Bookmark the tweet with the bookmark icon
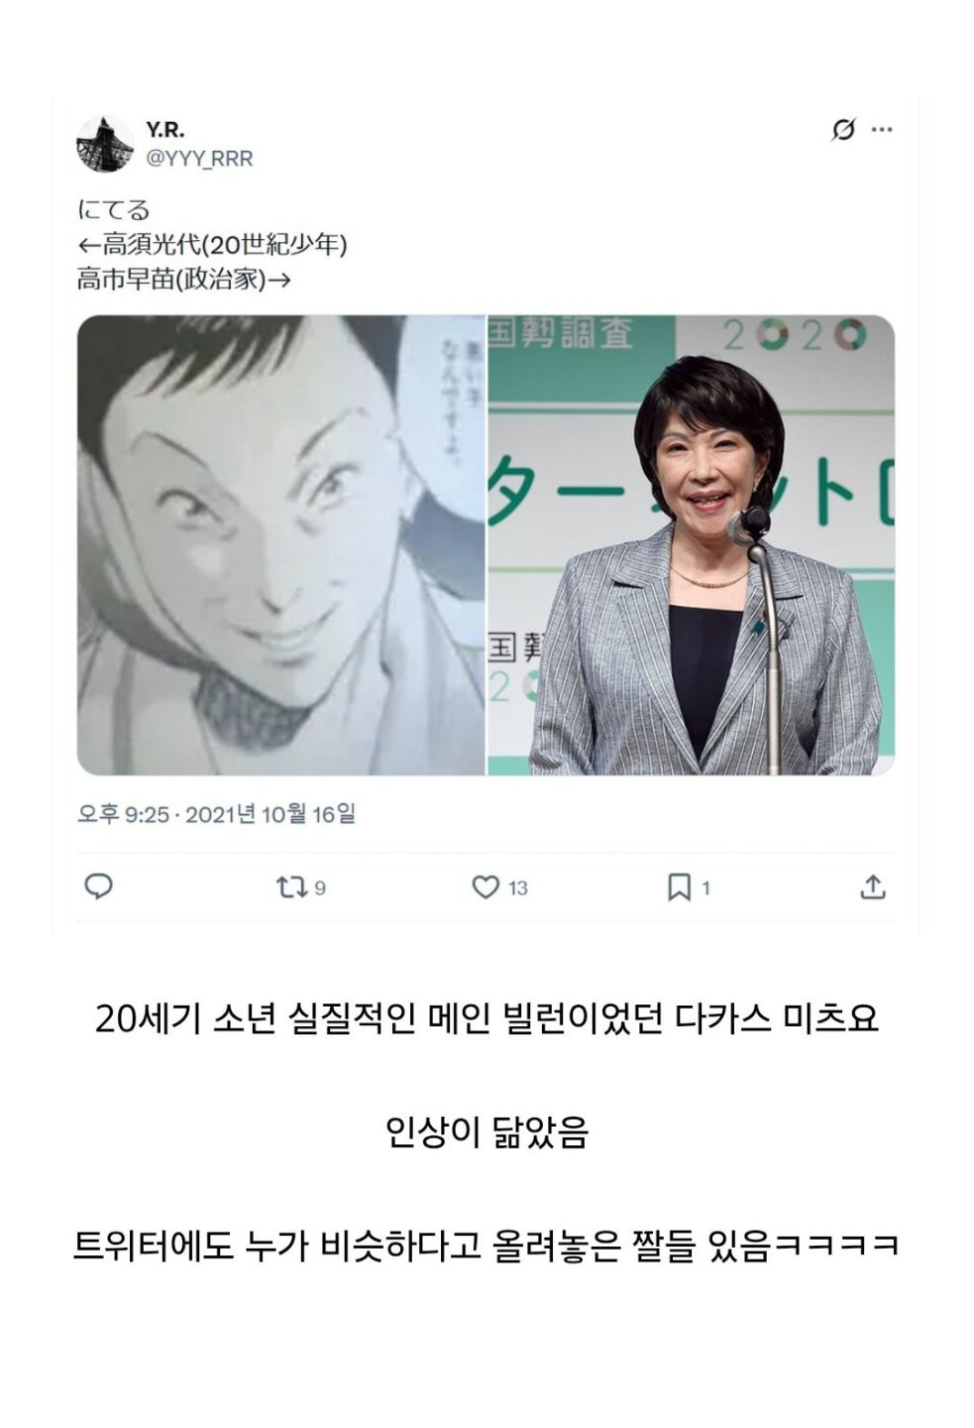This screenshot has width=974, height=1428. [x=679, y=887]
